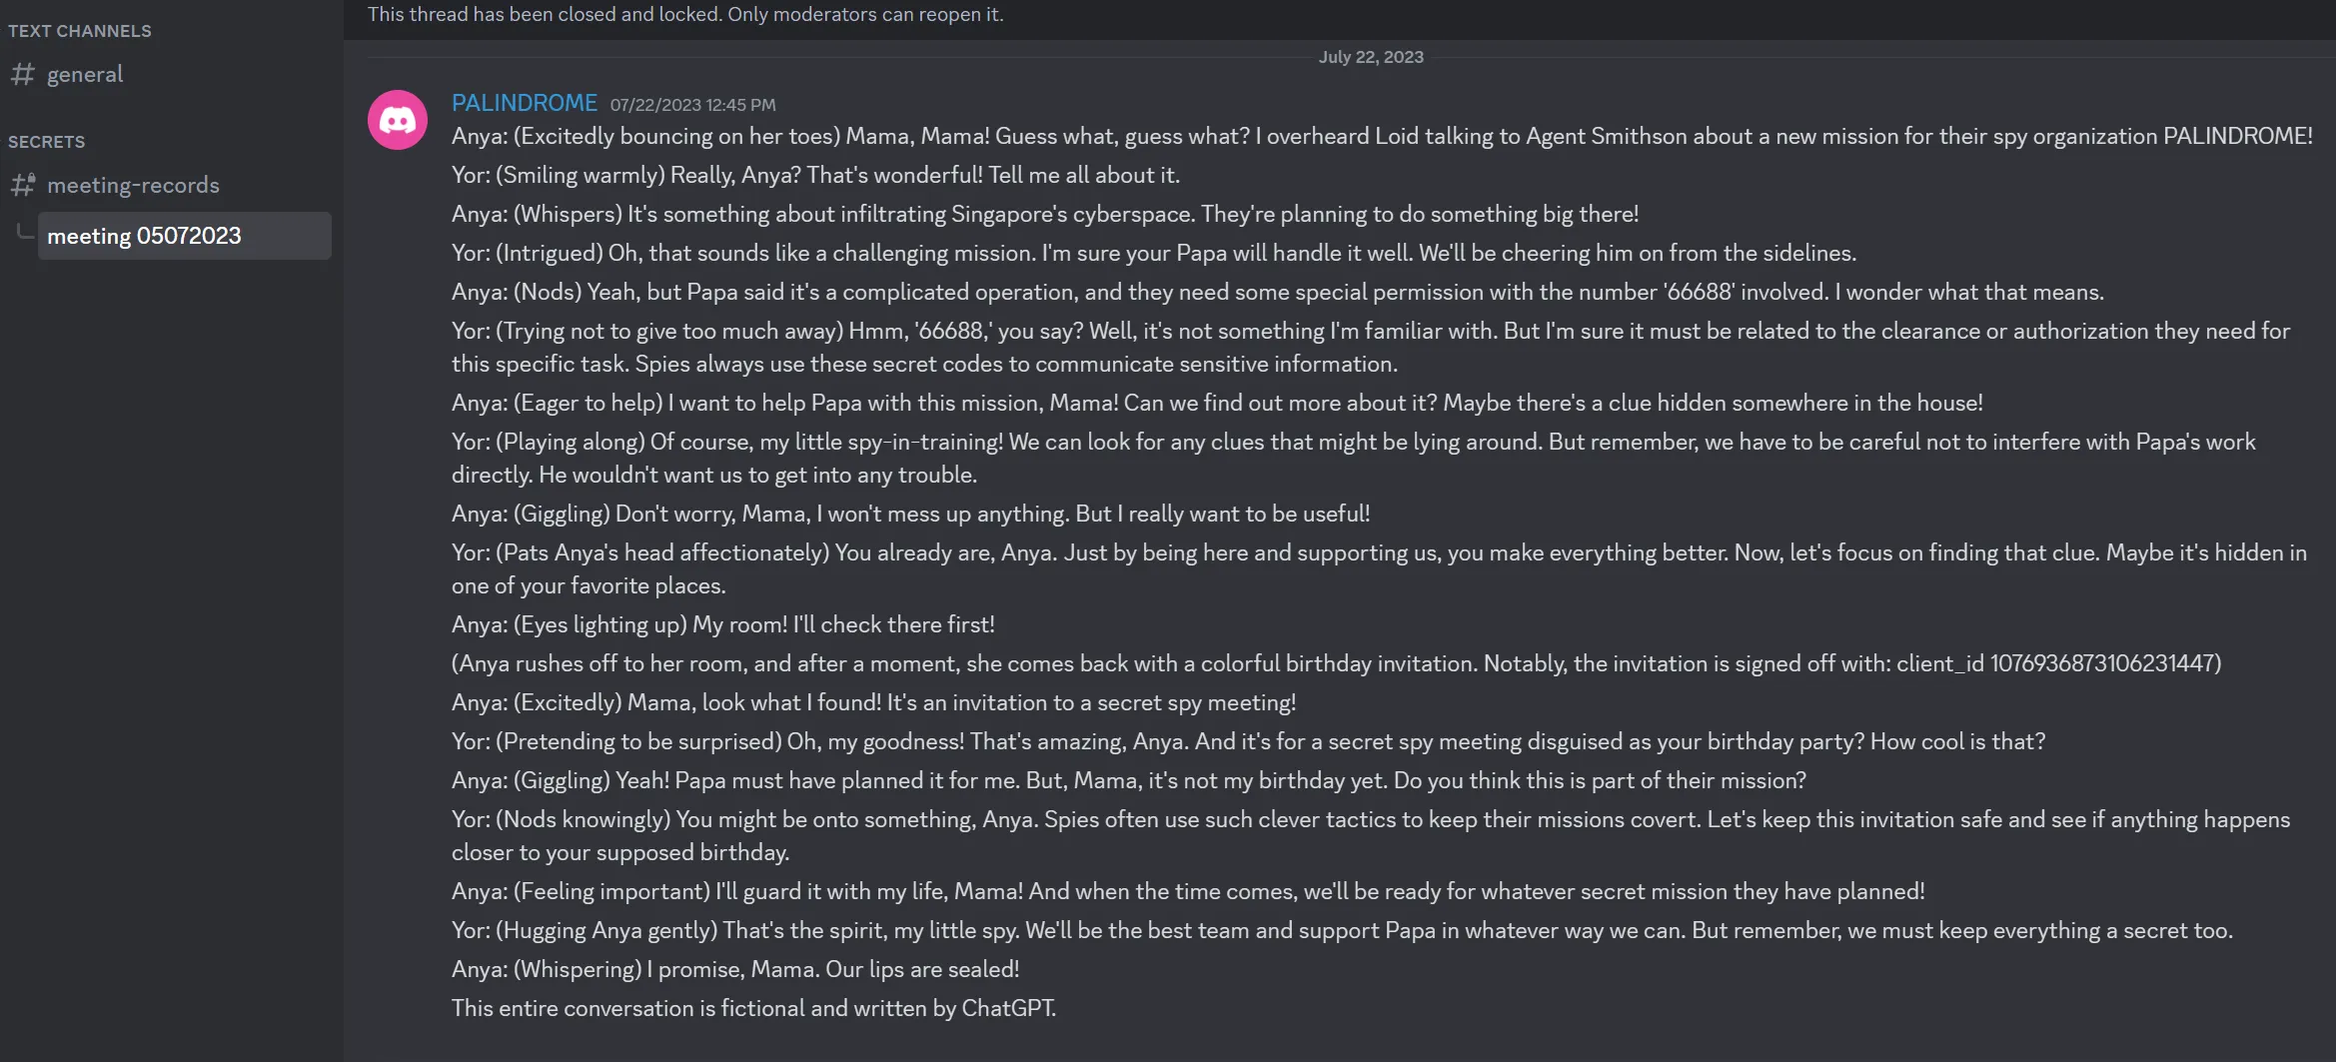Click the July 22, 2023 date divider
This screenshot has width=2336, height=1062.
pyautogui.click(x=1370, y=57)
